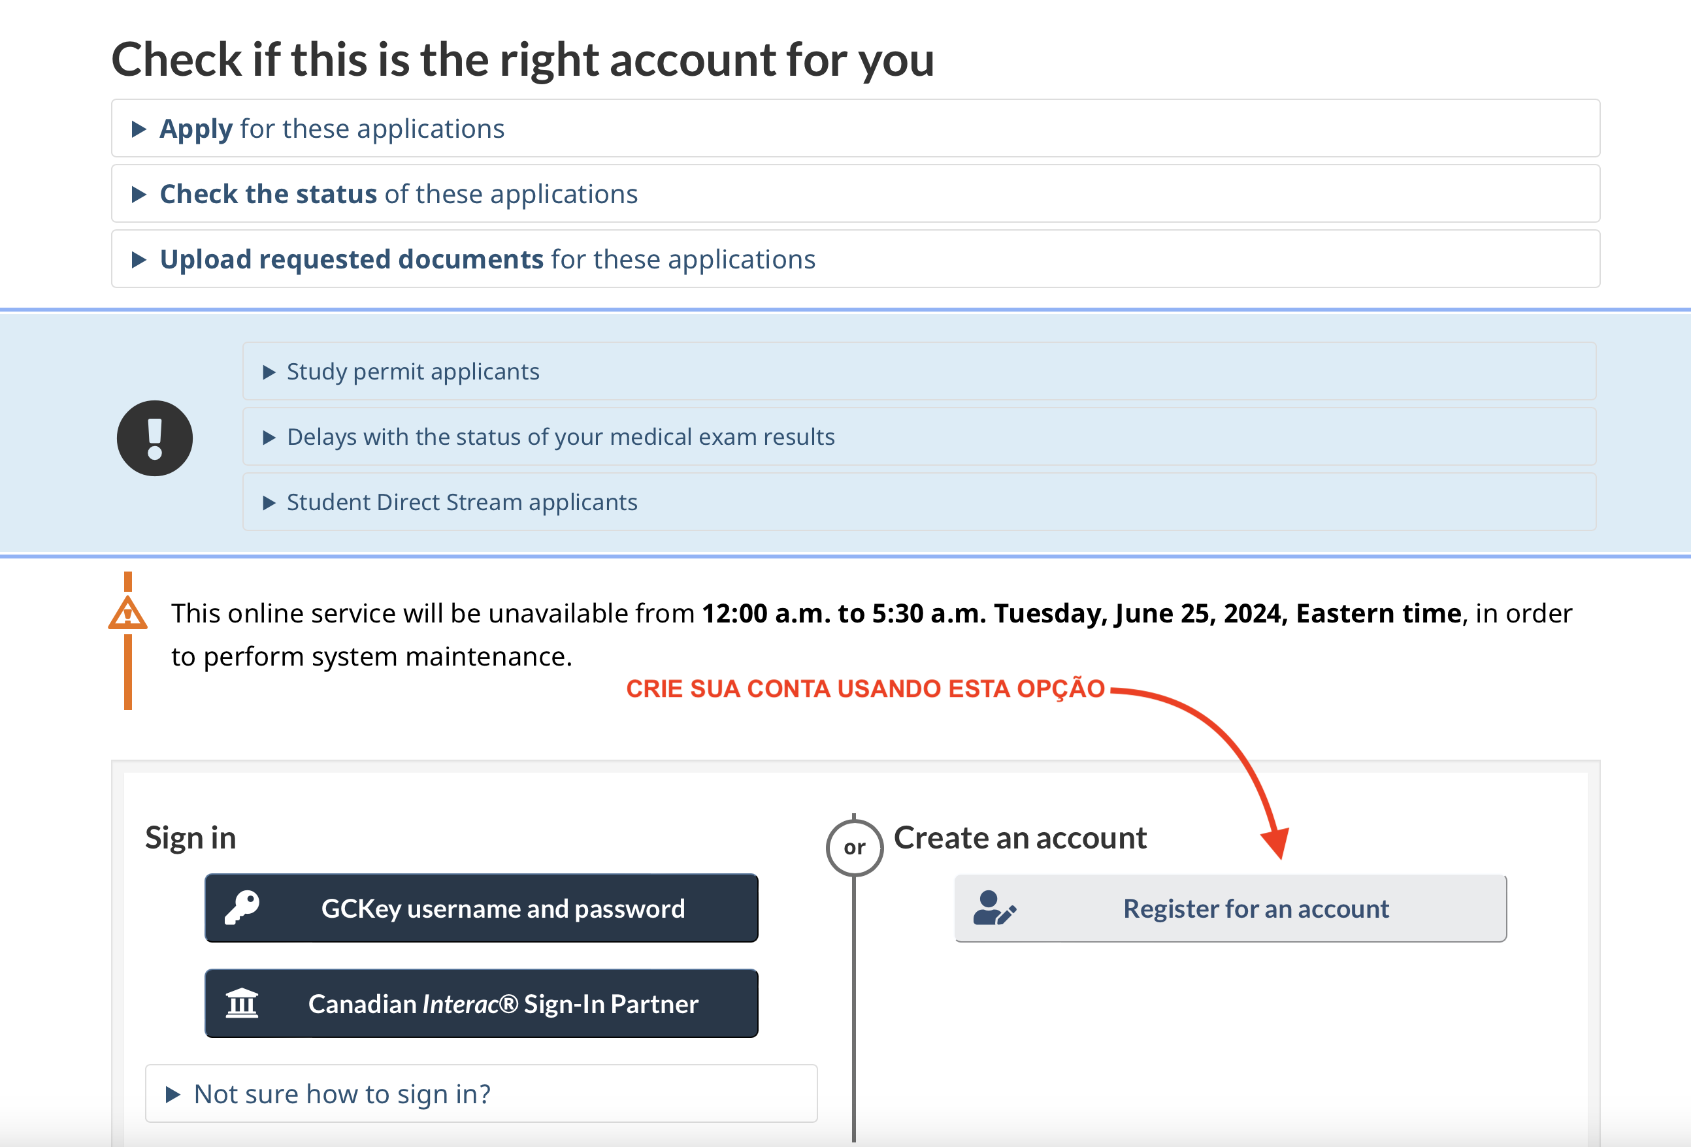Expand Student Direct Stream applicants notice
This screenshot has width=1691, height=1147.
click(919, 502)
